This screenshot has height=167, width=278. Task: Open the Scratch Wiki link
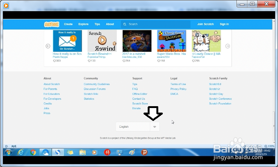[x=91, y=94]
